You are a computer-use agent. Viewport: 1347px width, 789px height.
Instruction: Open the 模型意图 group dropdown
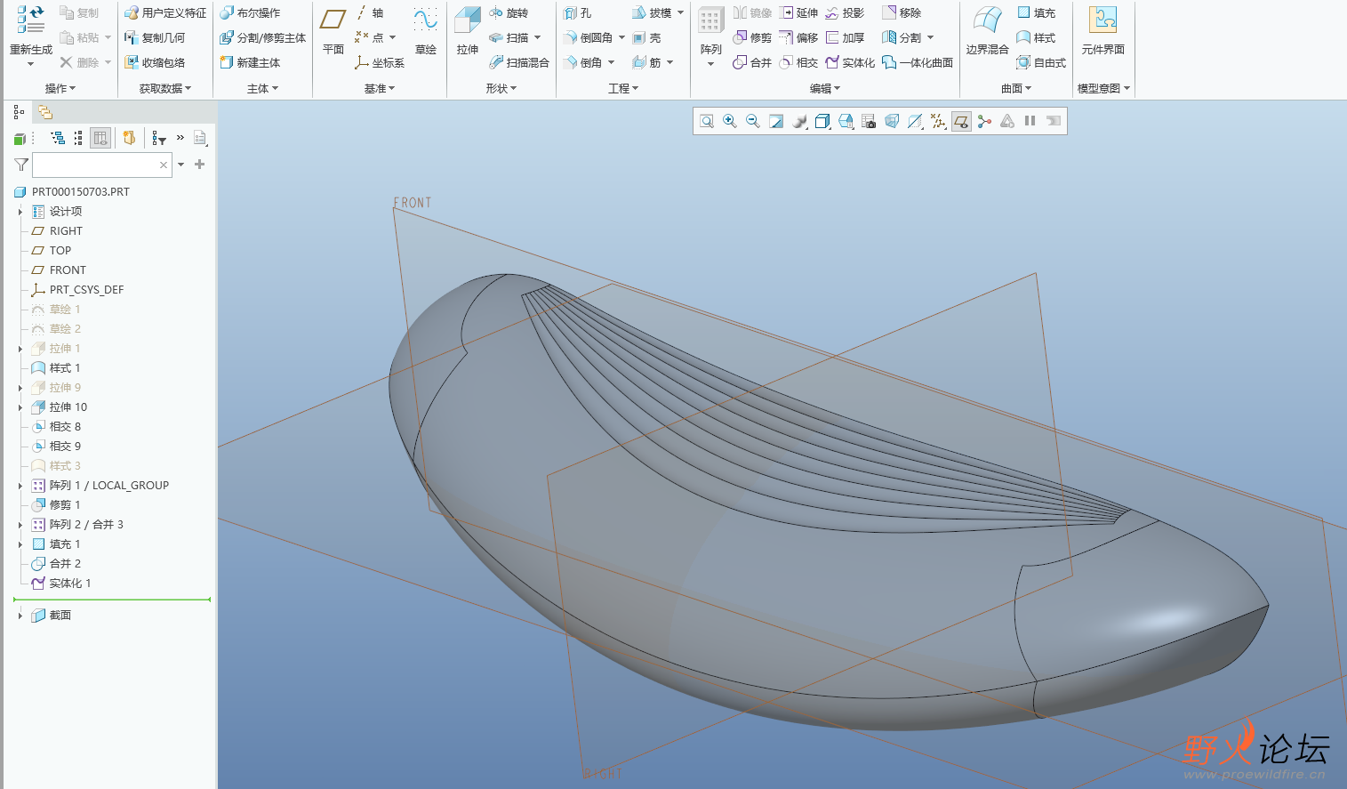[x=1104, y=88]
